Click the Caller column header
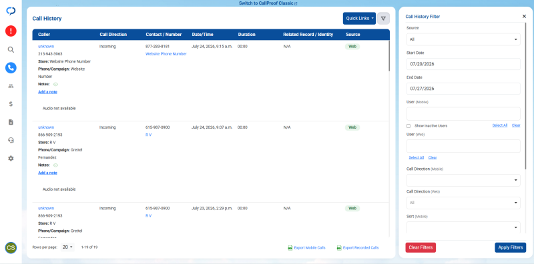The width and height of the screenshot is (534, 264). tap(44, 35)
